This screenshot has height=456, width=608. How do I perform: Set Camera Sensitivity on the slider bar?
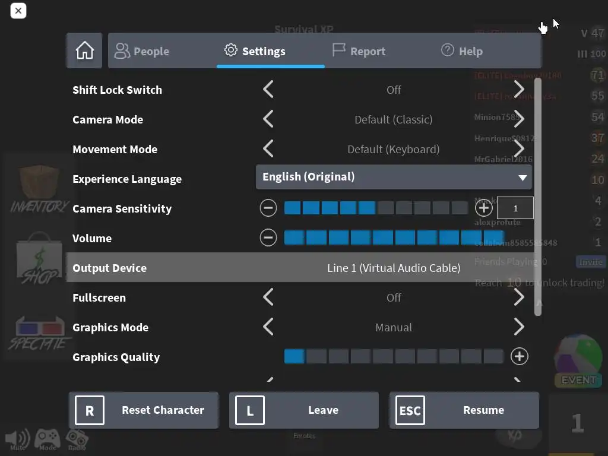[376, 208]
